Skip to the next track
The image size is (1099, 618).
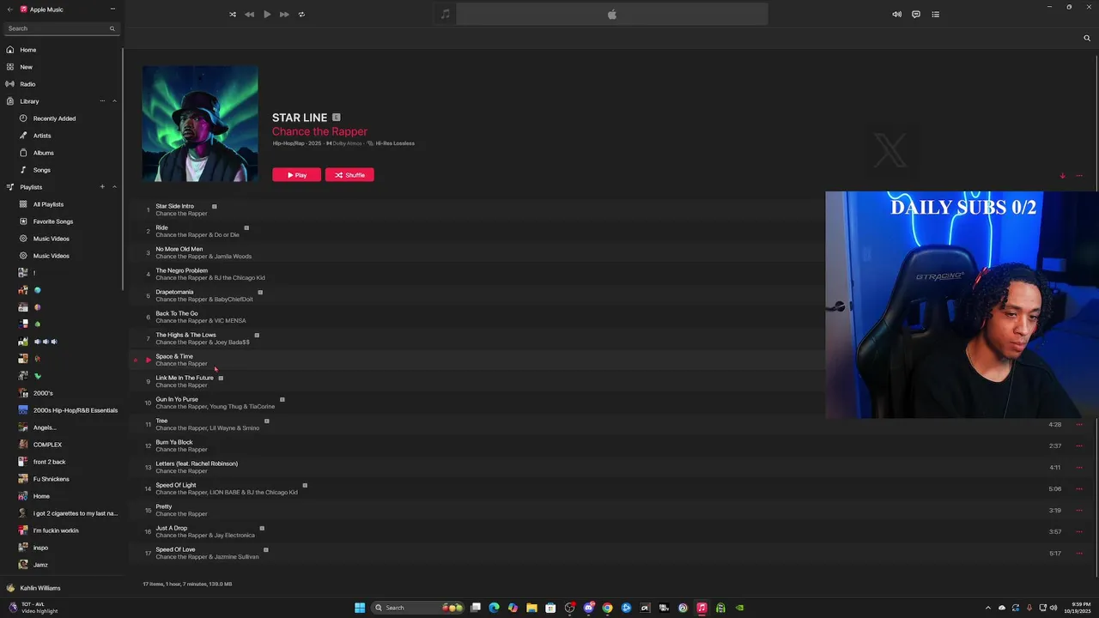(x=284, y=15)
